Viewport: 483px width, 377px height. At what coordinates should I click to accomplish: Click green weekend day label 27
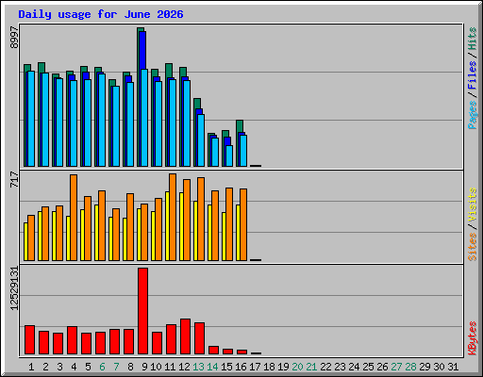(x=396, y=367)
